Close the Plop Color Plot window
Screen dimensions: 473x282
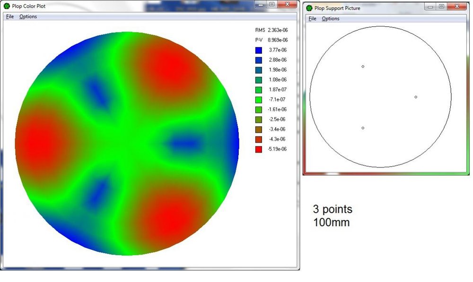coord(287,4)
